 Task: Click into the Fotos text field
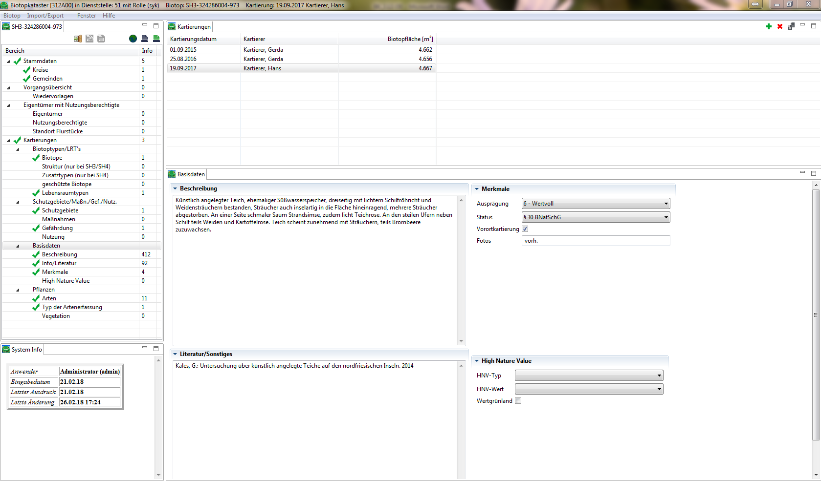tap(596, 241)
